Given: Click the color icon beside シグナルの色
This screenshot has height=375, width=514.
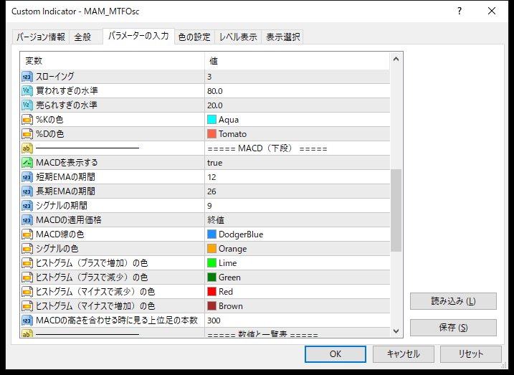Looking at the screenshot, I should [x=27, y=249].
